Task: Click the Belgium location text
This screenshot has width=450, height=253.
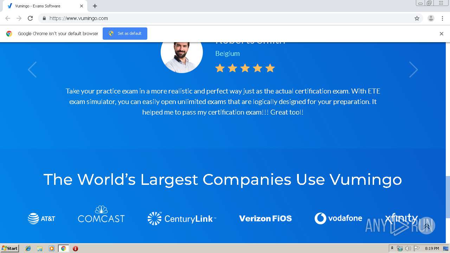Action: click(x=227, y=53)
